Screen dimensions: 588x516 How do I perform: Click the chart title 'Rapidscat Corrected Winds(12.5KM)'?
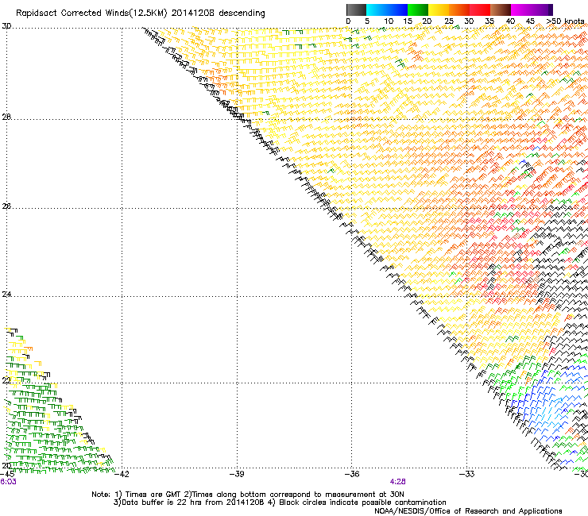coord(91,13)
